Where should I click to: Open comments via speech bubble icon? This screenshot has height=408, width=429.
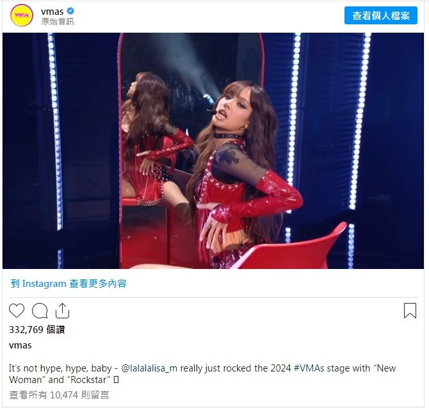coord(40,311)
